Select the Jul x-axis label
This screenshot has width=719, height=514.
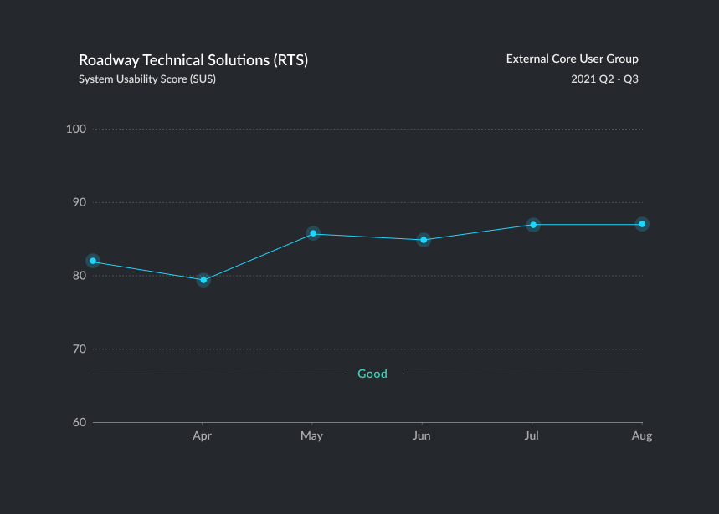532,436
